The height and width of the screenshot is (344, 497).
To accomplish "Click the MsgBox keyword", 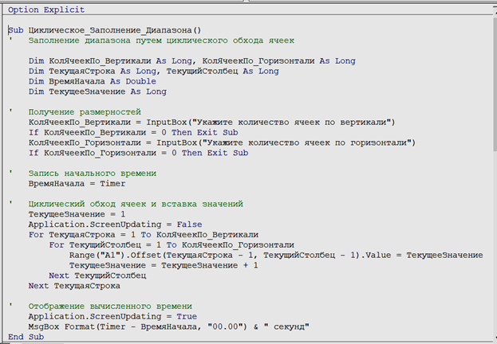I will tap(44, 326).
